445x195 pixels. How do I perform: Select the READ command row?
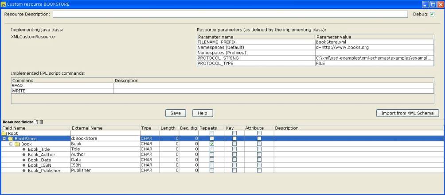pyautogui.click(x=62, y=86)
